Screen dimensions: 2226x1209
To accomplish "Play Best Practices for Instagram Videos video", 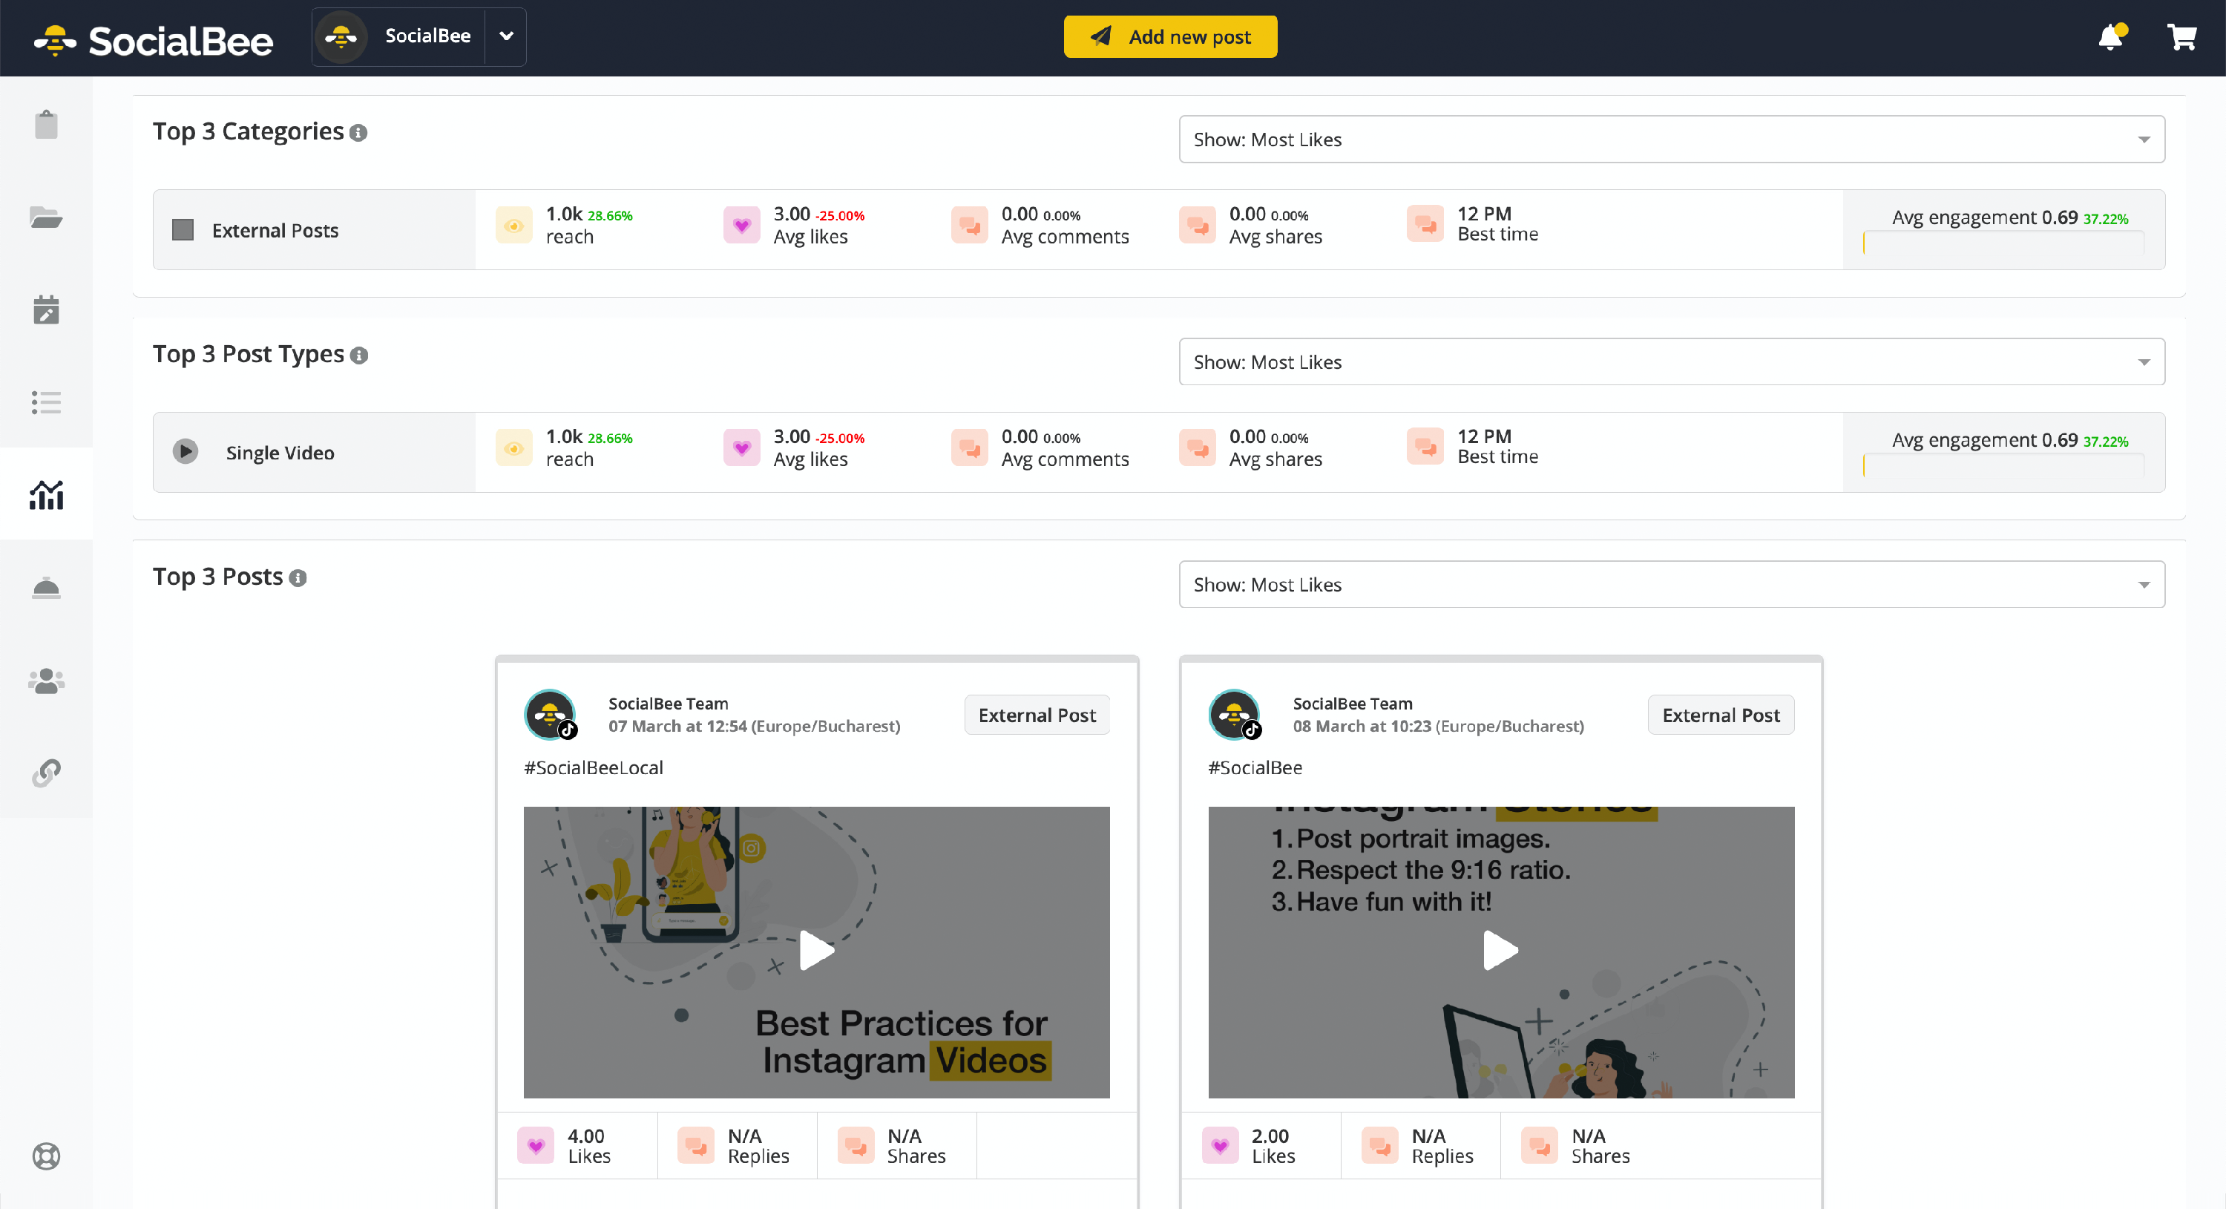I will tap(817, 951).
